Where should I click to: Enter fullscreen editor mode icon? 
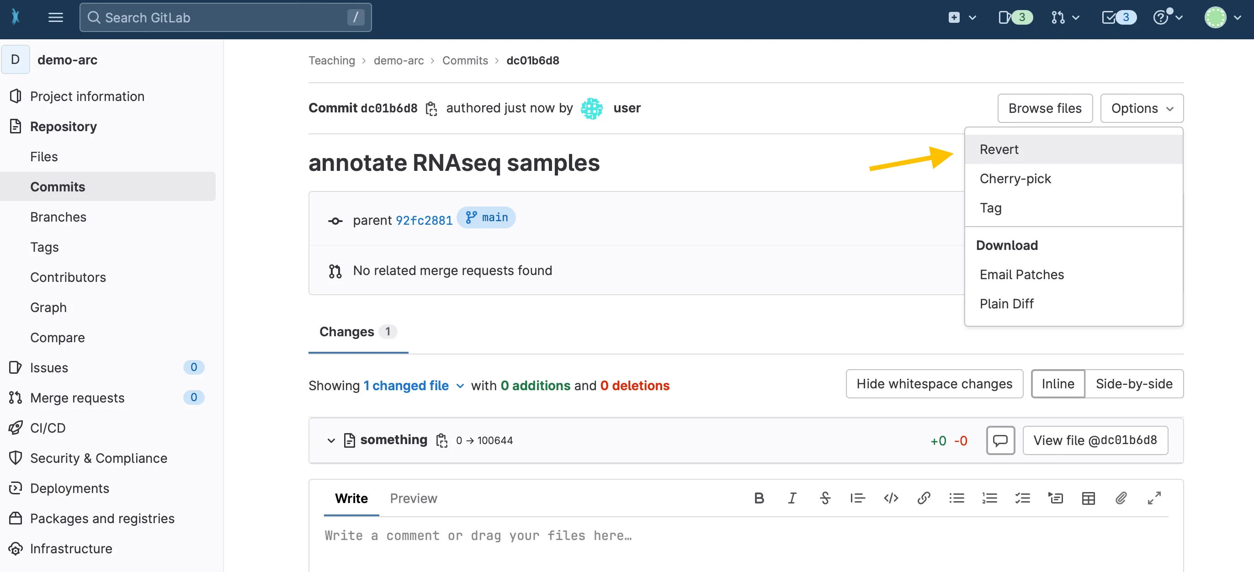pos(1154,498)
